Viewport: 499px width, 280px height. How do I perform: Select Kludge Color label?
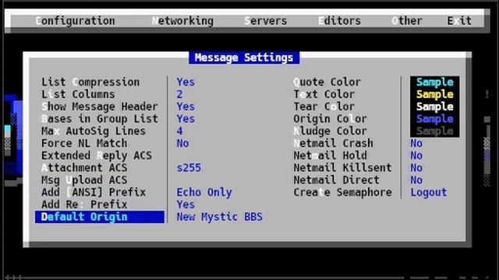point(330,131)
